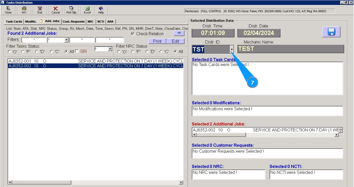Click the jobs list horizontal scrollbar thumb
This screenshot has width=354, height=187.
tap(42, 182)
